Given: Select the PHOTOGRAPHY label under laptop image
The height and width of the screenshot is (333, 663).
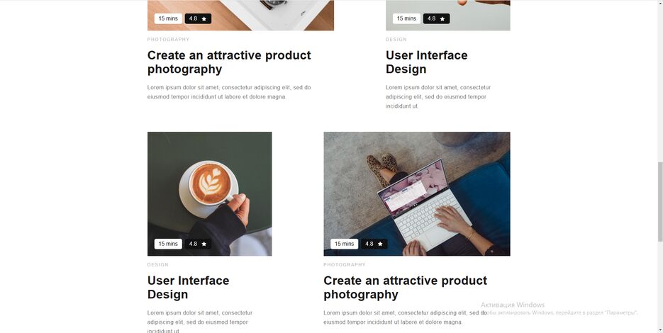Looking at the screenshot, I should pos(345,264).
